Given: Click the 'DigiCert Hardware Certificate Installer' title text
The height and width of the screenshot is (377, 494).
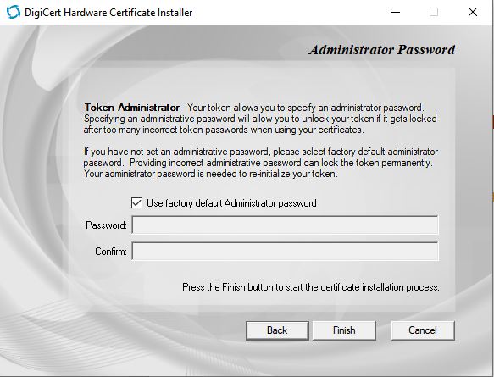Looking at the screenshot, I should tap(108, 13).
